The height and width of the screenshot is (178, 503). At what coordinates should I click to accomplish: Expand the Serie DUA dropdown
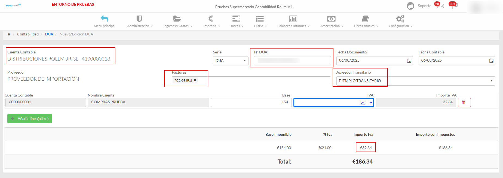pos(230,61)
